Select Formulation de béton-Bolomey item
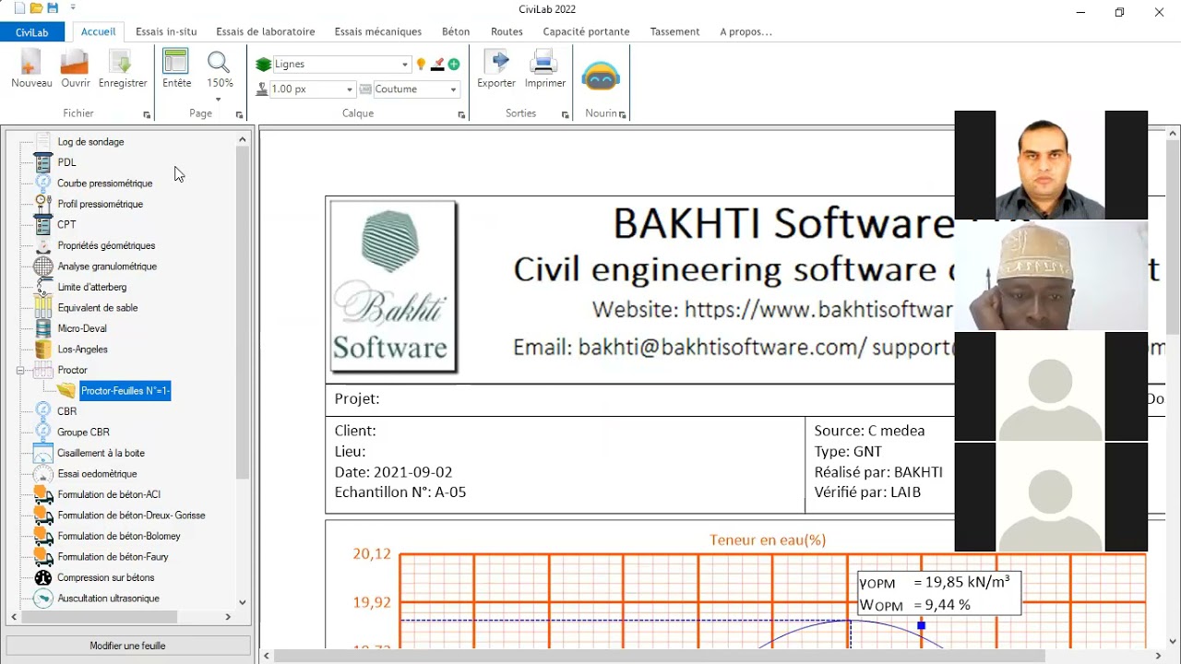 click(119, 536)
